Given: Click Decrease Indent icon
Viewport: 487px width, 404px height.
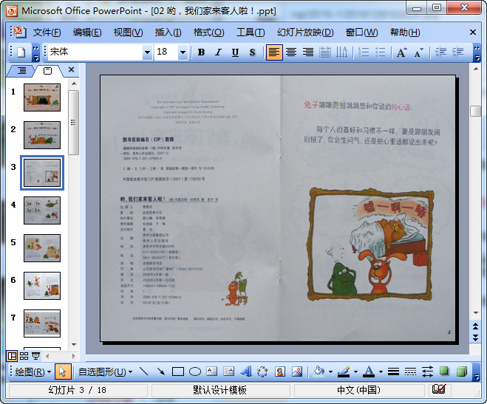Looking at the screenshot, I should click(x=440, y=52).
